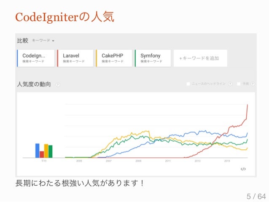
Task: Open help icon beside 人気度の動向 heading
Action: 58,85
